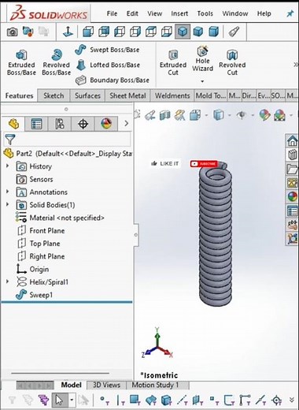Click the feature tree horizontal scrollbar
The height and width of the screenshot is (410, 299).
[60, 373]
